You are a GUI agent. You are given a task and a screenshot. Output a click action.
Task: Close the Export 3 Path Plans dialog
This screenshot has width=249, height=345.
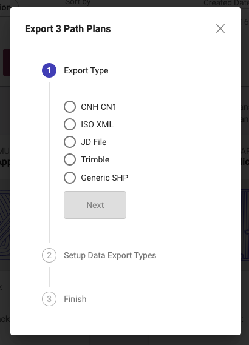click(220, 28)
